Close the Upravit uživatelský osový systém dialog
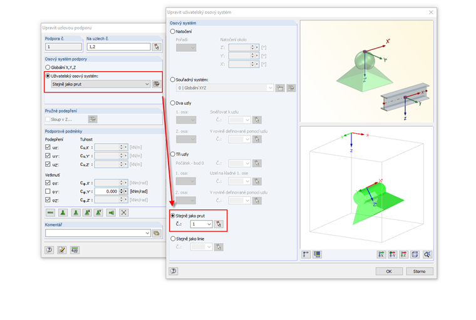The width and height of the screenshot is (476, 320). [431, 12]
